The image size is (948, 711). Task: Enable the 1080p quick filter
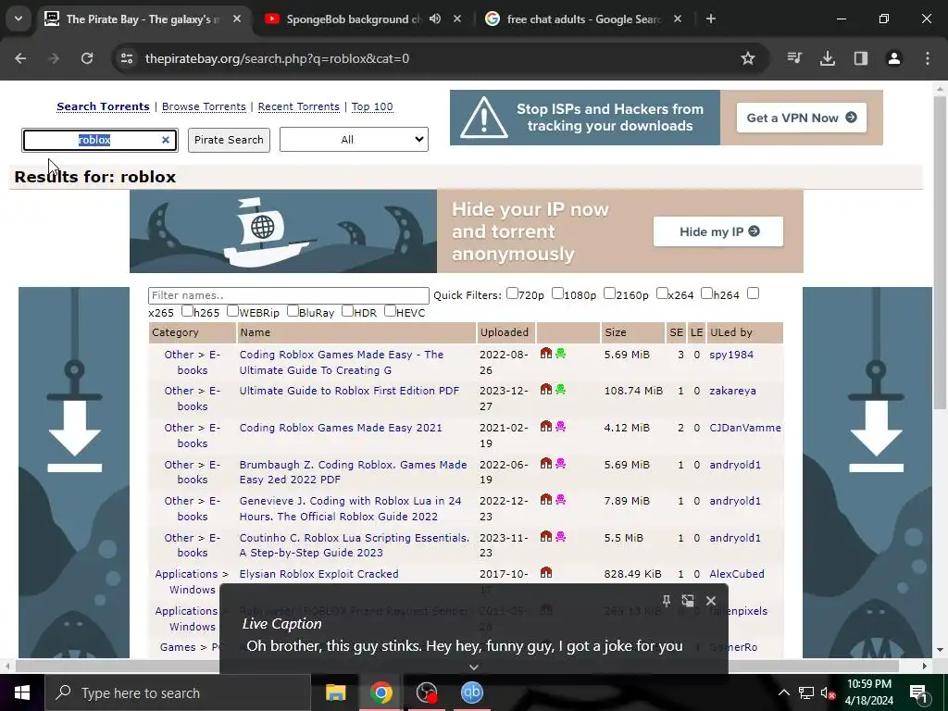click(557, 293)
